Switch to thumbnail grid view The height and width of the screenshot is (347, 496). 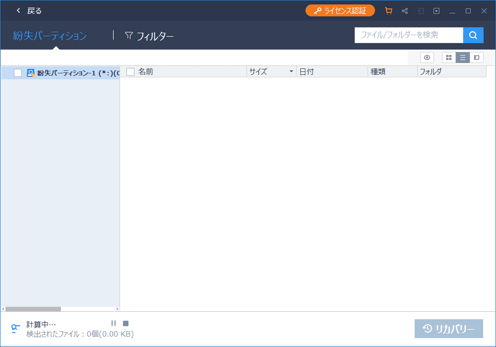click(449, 58)
